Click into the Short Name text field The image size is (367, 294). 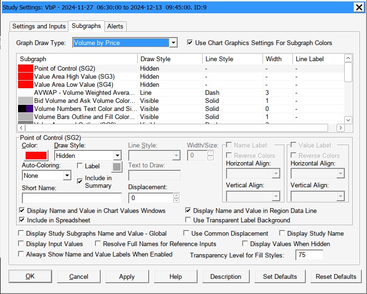[x=72, y=198]
